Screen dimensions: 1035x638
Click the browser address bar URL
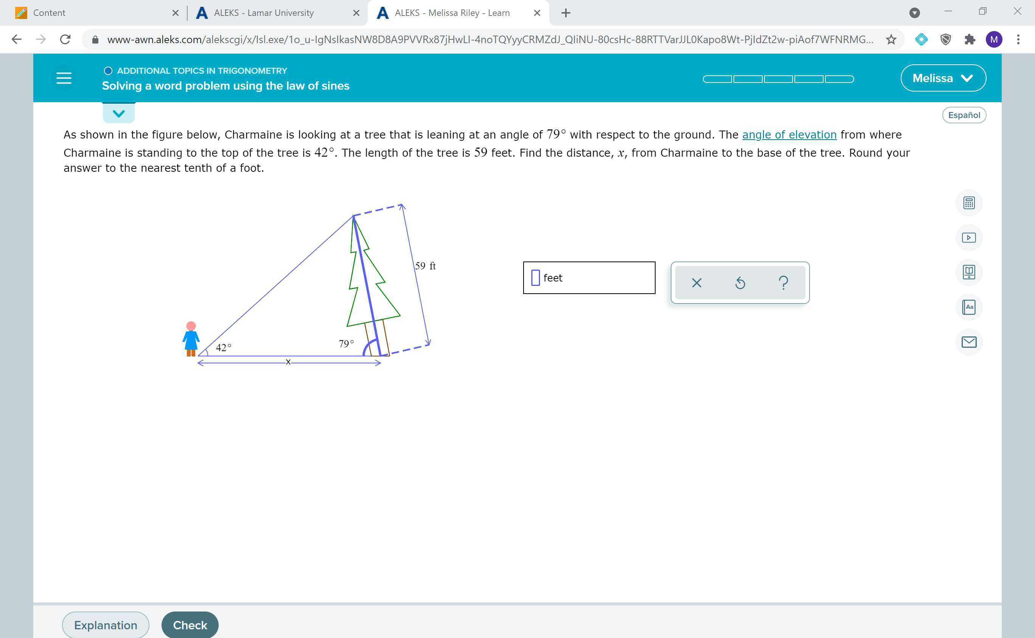(x=490, y=40)
